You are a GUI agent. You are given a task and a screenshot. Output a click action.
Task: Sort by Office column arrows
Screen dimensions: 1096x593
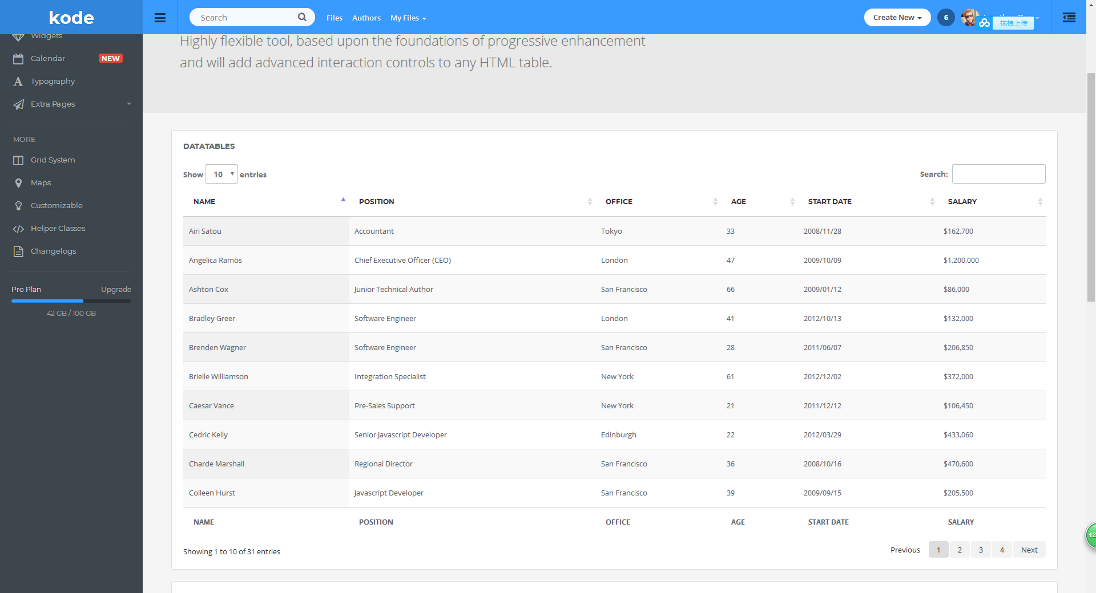click(715, 202)
